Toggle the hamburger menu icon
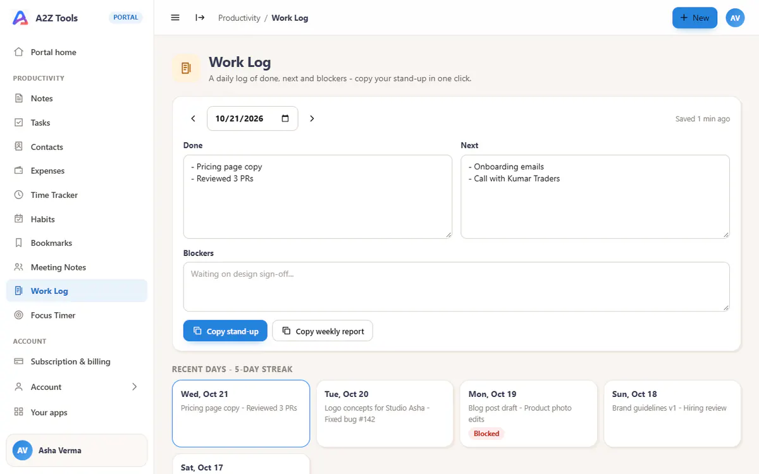Image resolution: width=759 pixels, height=474 pixels. click(175, 18)
